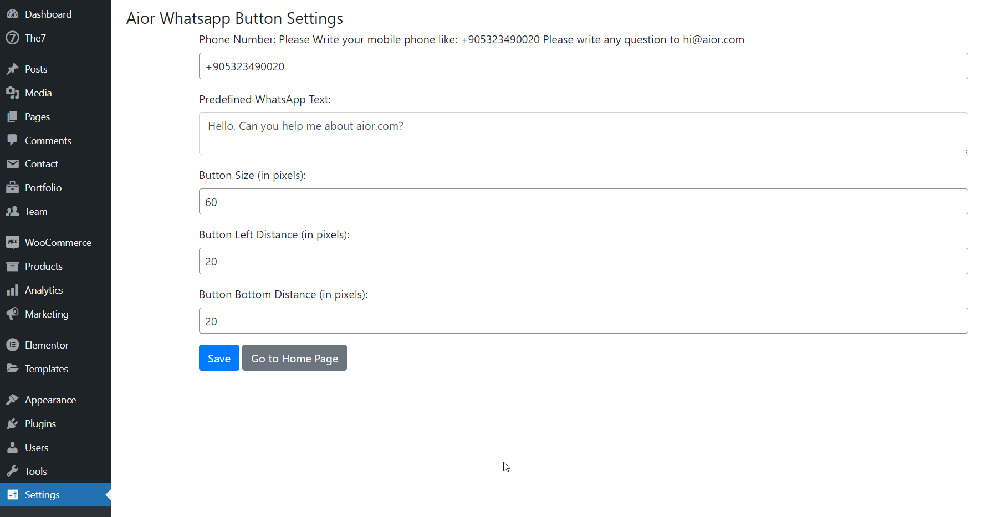Select the Plugins plug icon
Image resolution: width=981 pixels, height=517 pixels.
[x=12, y=424]
